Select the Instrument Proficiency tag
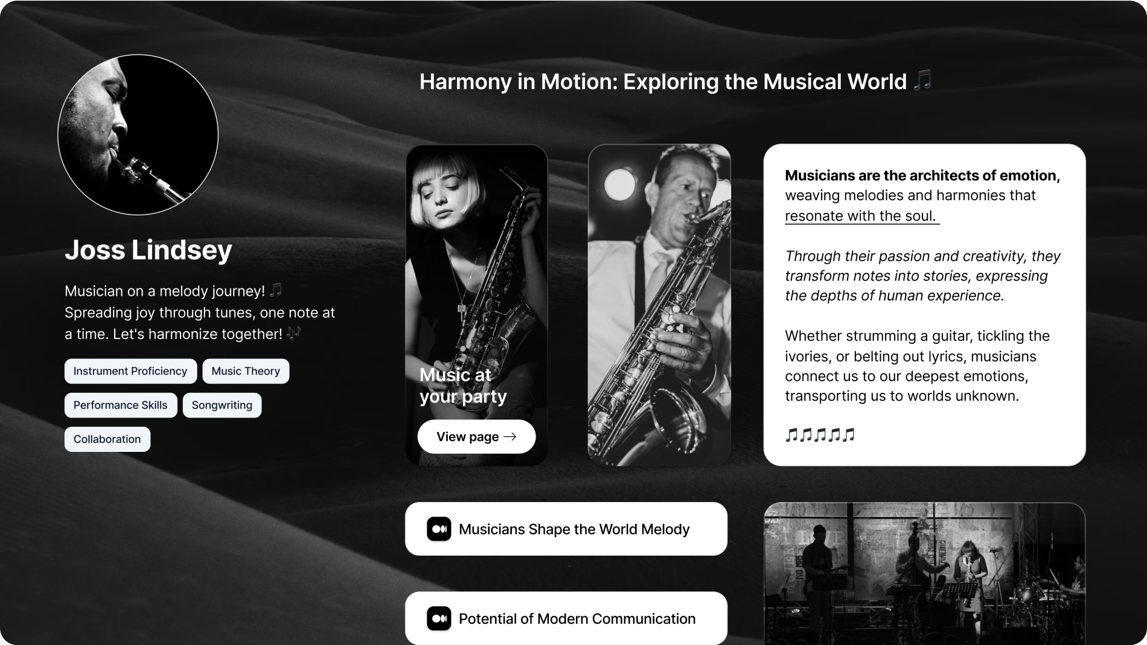 (x=130, y=371)
